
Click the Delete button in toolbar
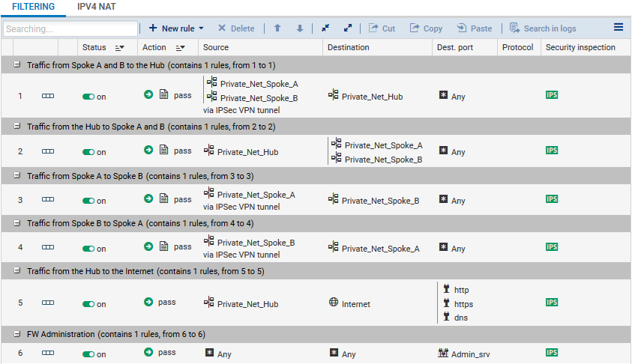(236, 28)
